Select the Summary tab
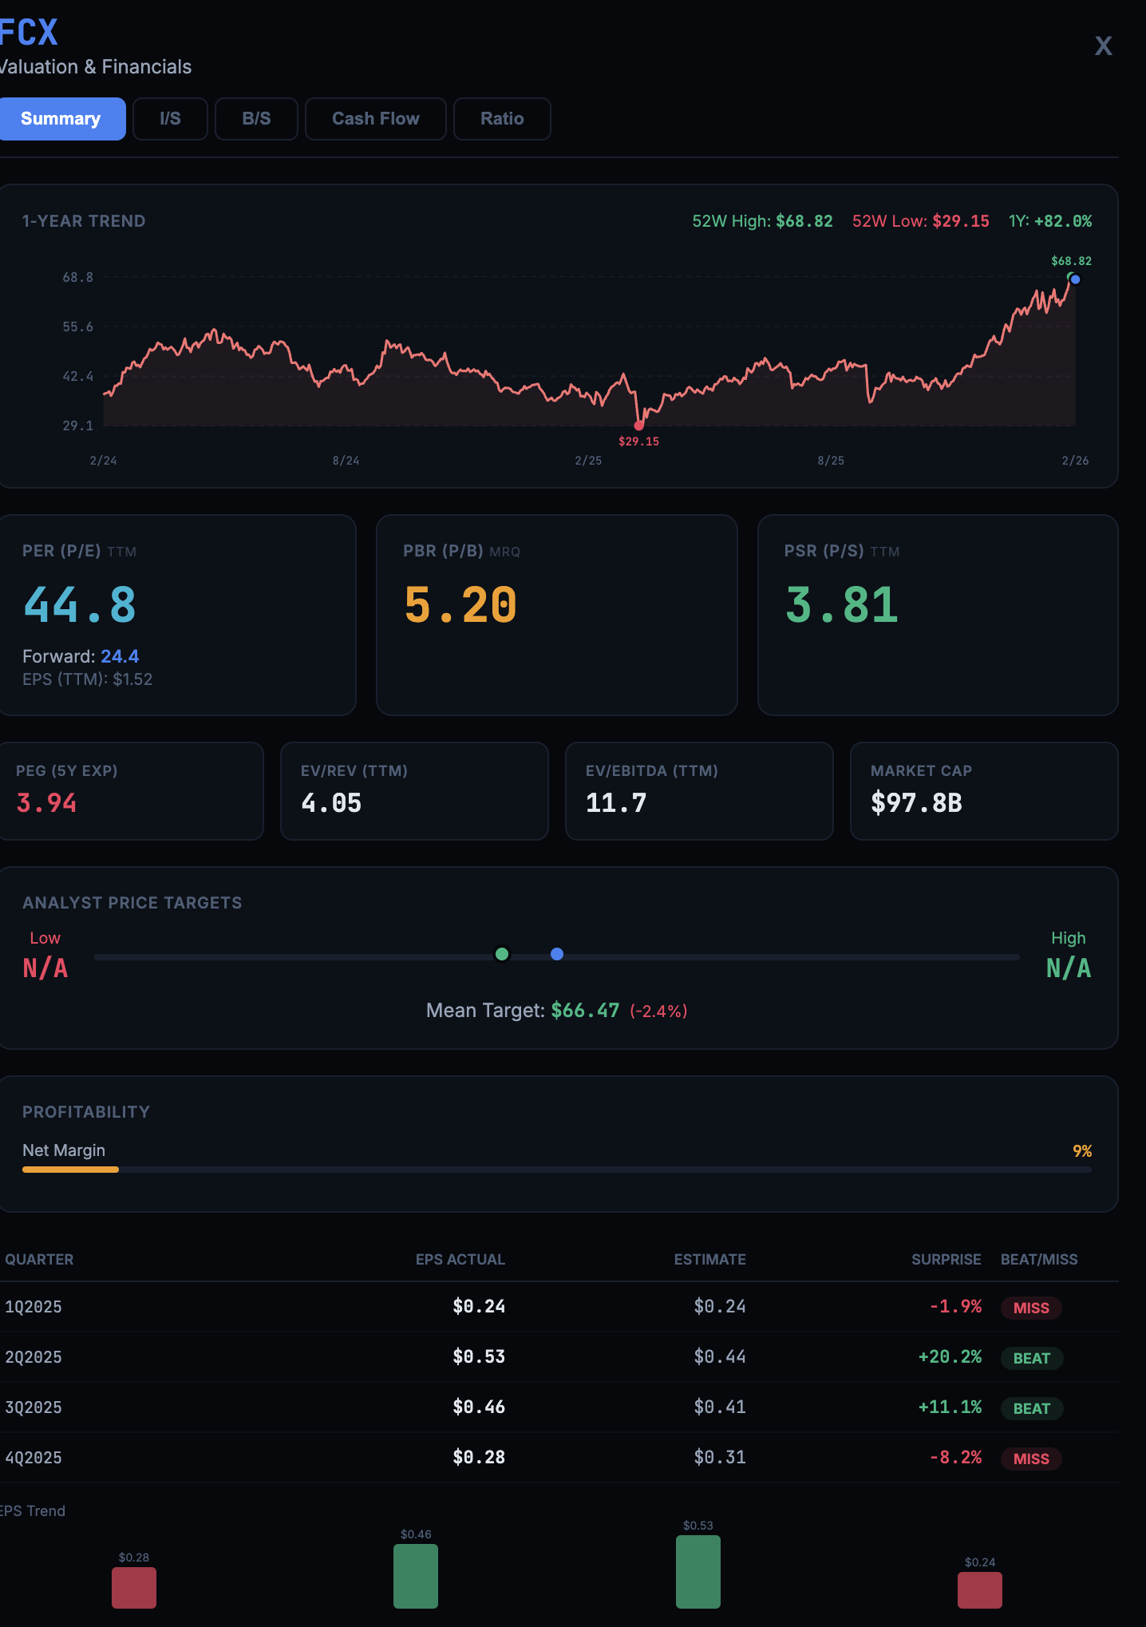 click(61, 119)
